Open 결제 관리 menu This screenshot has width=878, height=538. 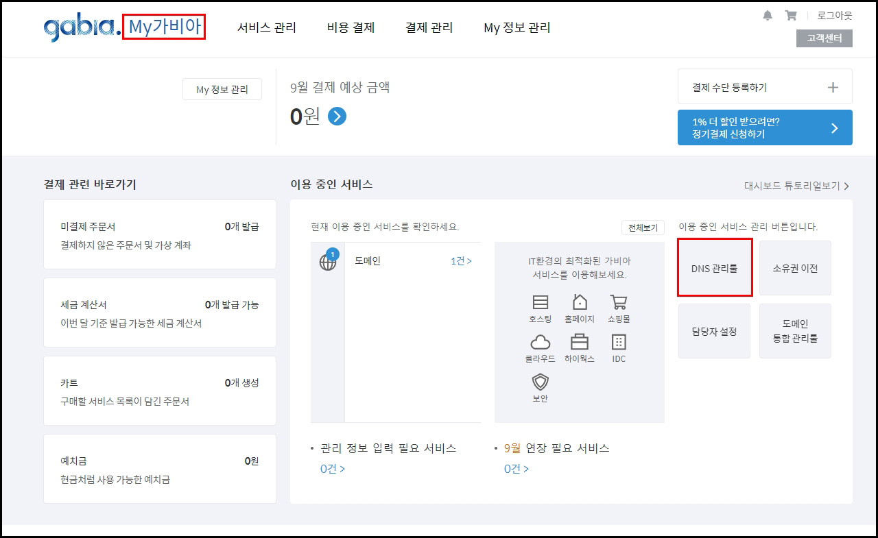429,27
